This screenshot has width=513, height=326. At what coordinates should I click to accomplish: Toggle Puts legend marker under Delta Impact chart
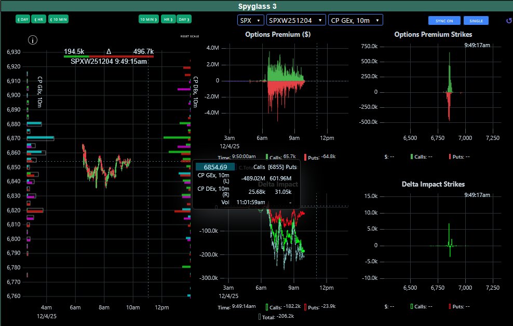(305, 307)
